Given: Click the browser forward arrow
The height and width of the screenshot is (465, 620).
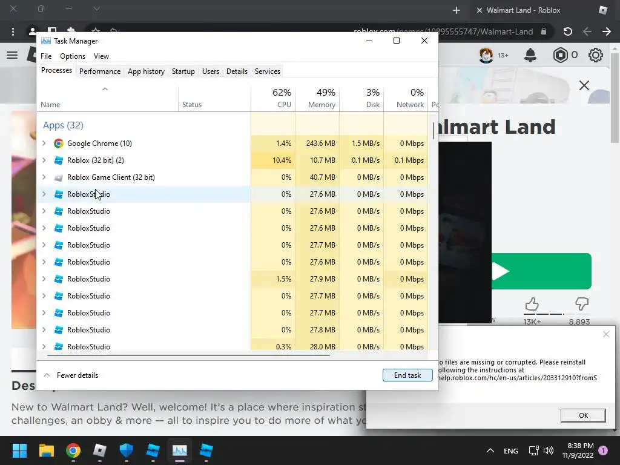Looking at the screenshot, I should 607,31.
